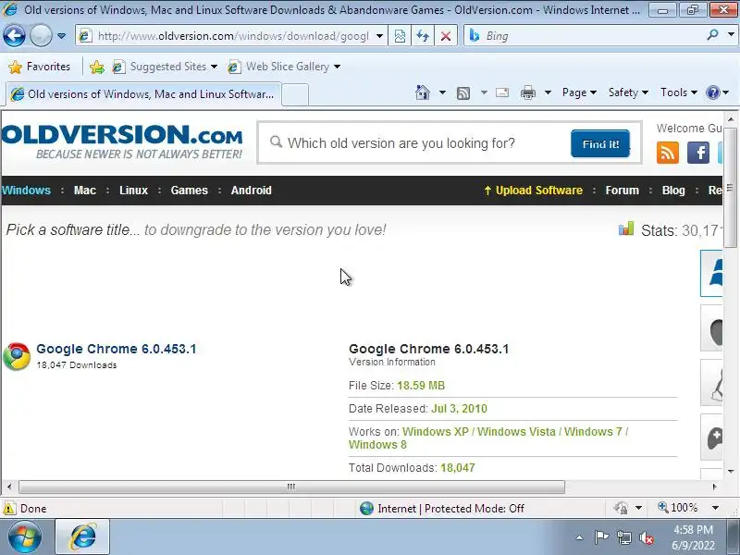
Task: Open the recent pages dropdown arrow
Action: pos(61,36)
